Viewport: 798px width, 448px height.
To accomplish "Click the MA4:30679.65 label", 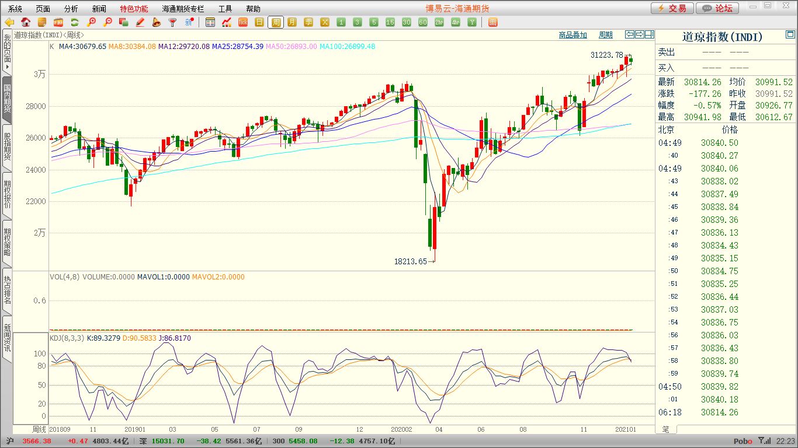I will click(x=82, y=46).
